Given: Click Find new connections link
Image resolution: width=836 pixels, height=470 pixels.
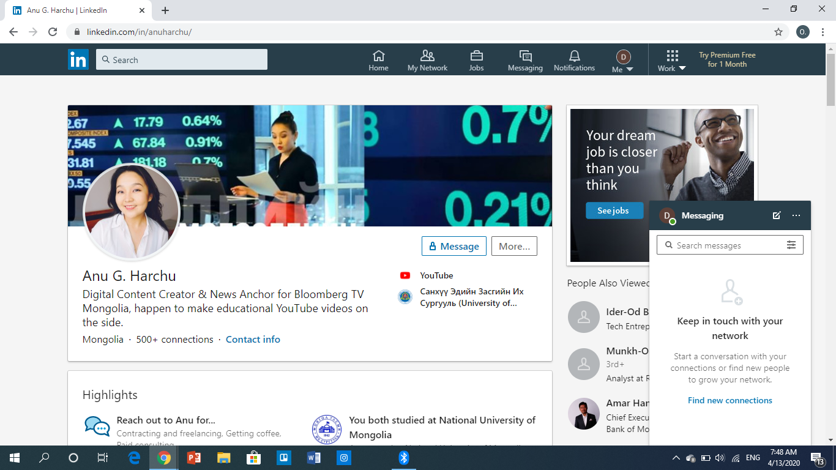Looking at the screenshot, I should (x=730, y=400).
